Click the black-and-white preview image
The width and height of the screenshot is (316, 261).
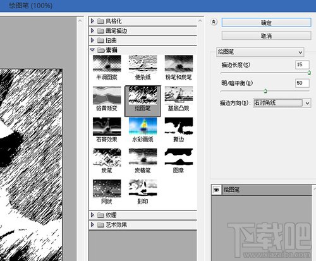point(31,165)
